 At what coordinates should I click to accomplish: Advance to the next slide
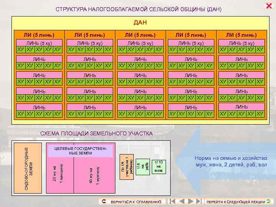point(191,201)
